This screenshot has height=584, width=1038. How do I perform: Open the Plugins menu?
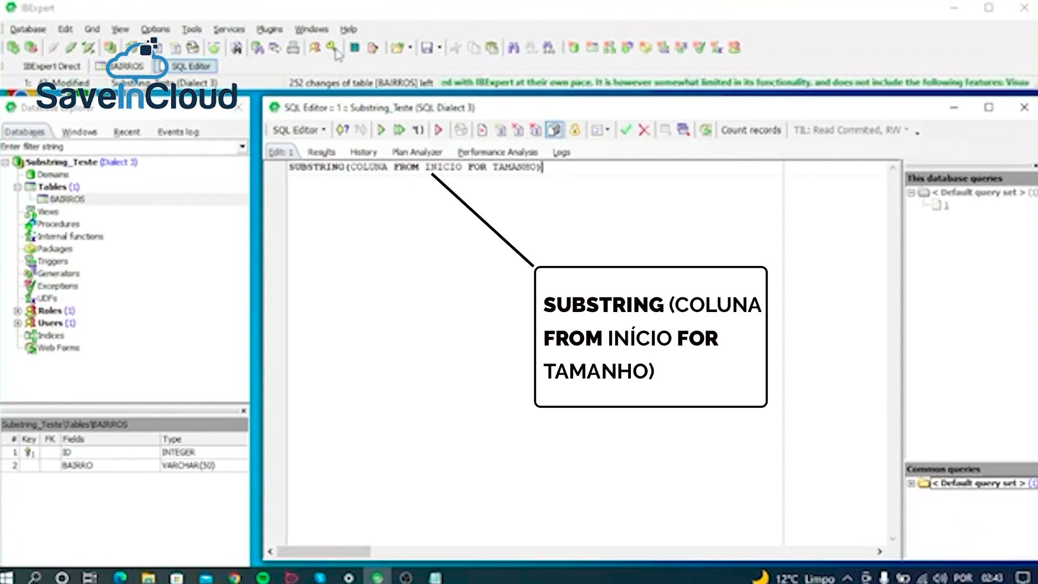coord(269,29)
